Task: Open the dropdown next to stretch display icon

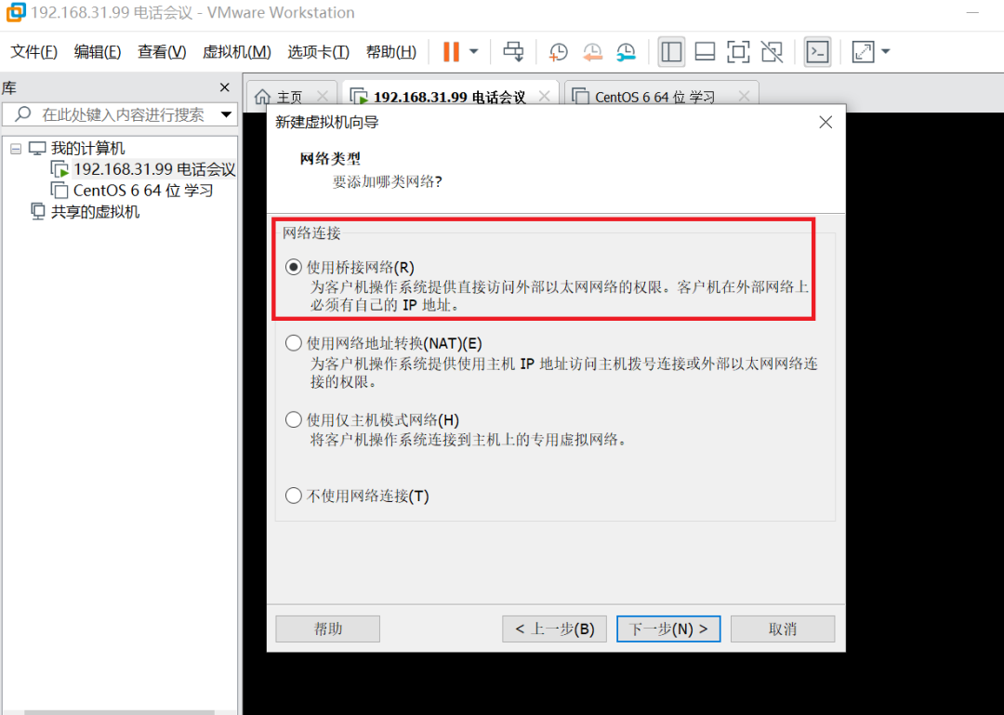Action: pos(886,52)
